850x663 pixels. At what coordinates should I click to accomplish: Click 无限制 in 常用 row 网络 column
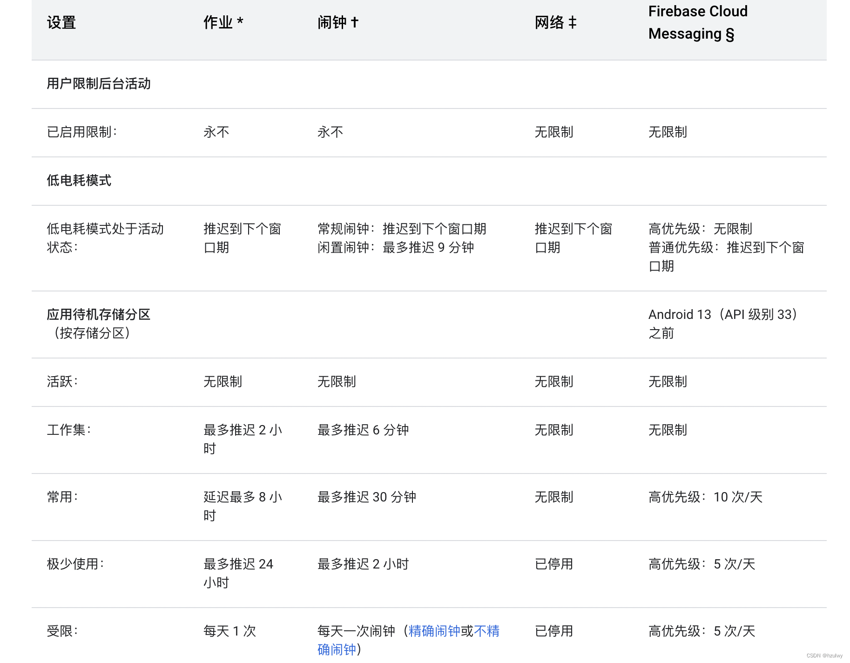[554, 497]
